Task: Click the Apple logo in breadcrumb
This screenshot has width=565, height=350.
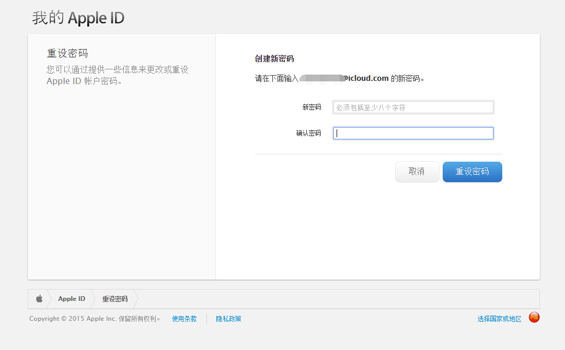Action: (39, 298)
